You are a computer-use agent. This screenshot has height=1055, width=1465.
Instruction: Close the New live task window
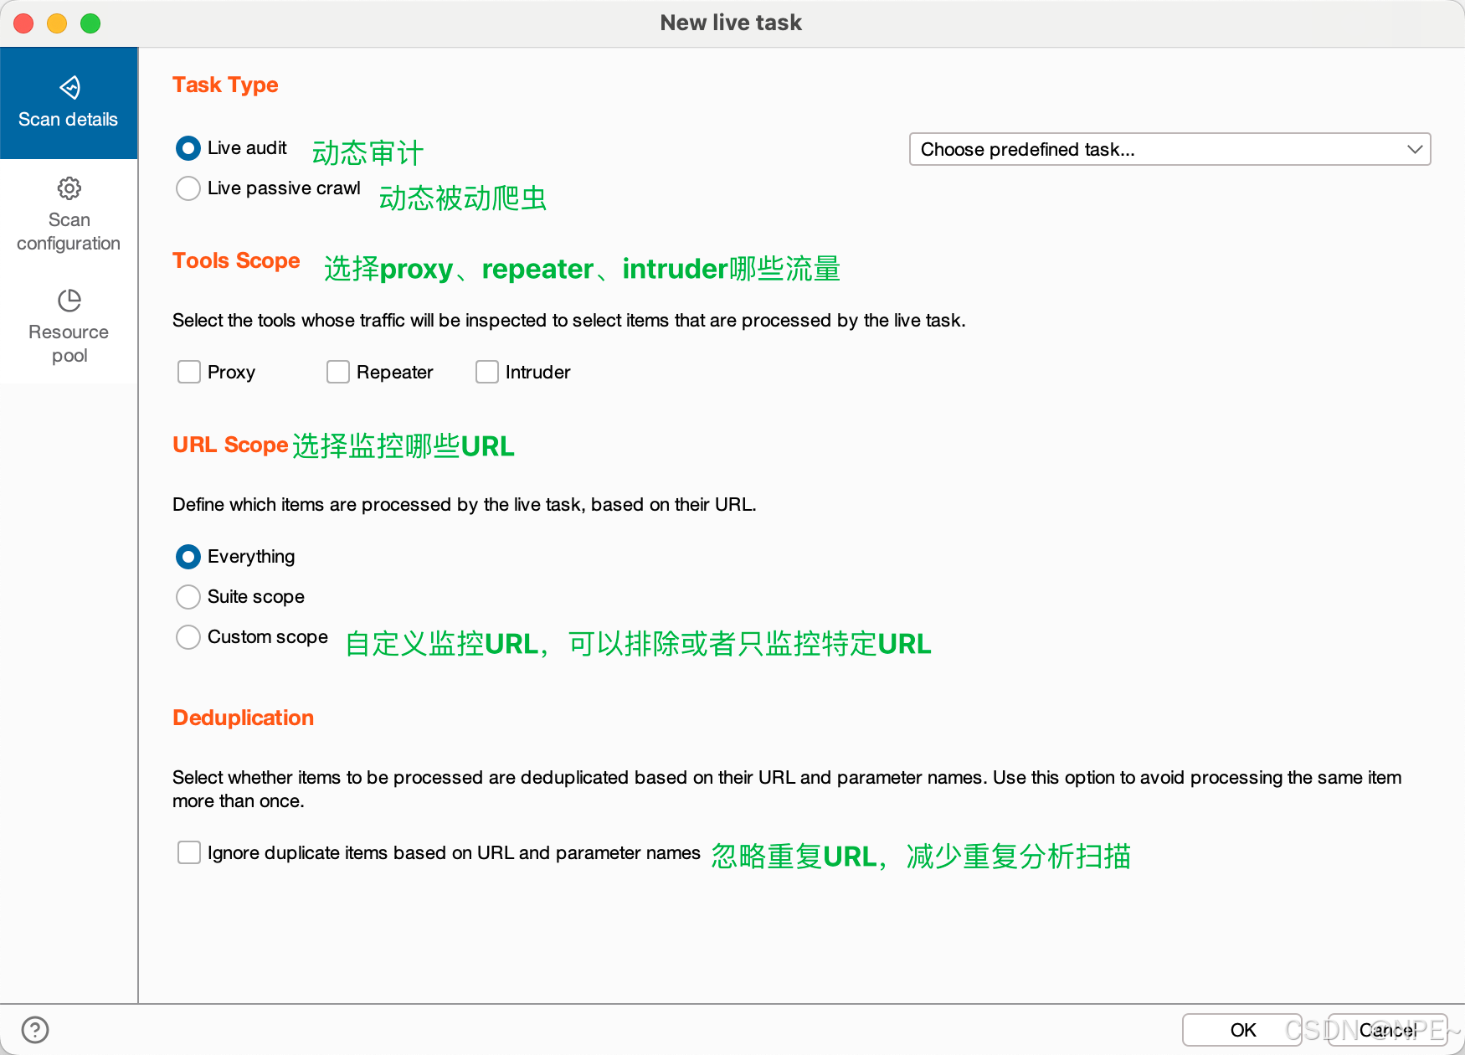point(23,23)
